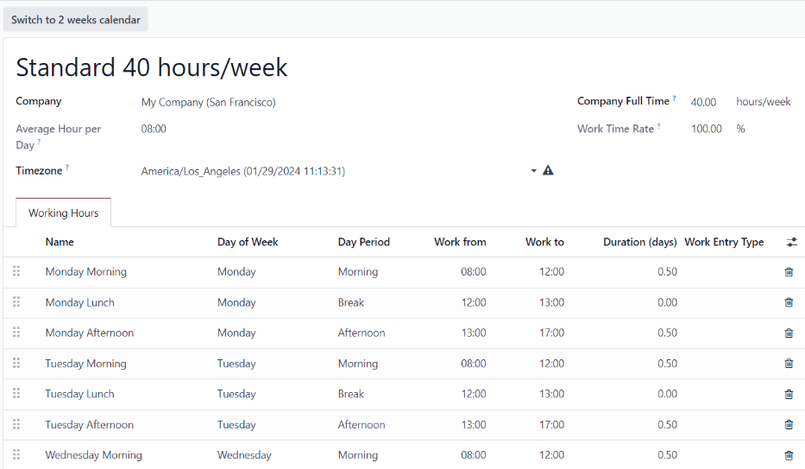
Task: Click the drag handle beside Tuesday Morning
Action: coord(16,364)
